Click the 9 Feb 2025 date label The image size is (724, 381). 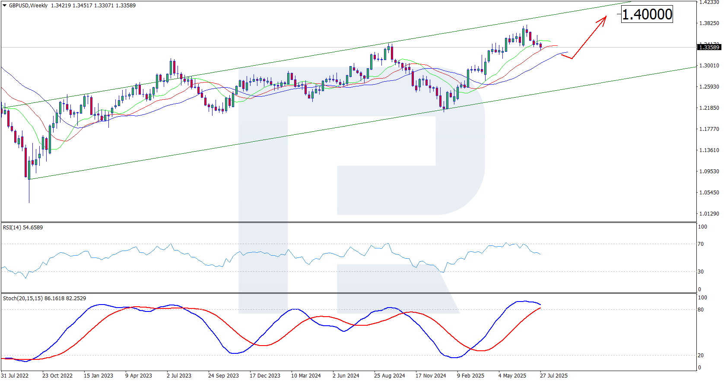[470, 375]
